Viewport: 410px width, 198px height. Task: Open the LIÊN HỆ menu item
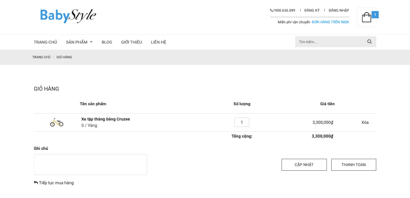pyautogui.click(x=159, y=42)
